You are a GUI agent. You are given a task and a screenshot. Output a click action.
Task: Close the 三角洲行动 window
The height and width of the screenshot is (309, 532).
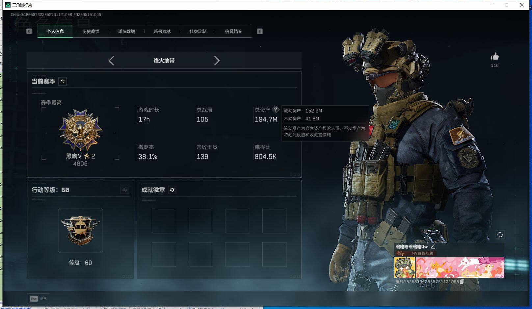click(x=522, y=5)
